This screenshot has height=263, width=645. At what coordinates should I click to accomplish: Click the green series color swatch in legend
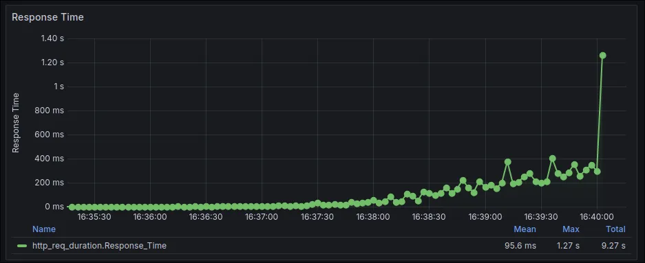click(22, 246)
